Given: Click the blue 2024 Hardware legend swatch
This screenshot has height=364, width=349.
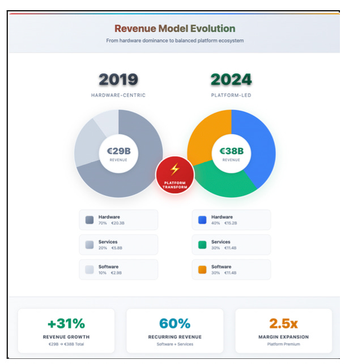Looking at the screenshot, I should click(x=202, y=220).
